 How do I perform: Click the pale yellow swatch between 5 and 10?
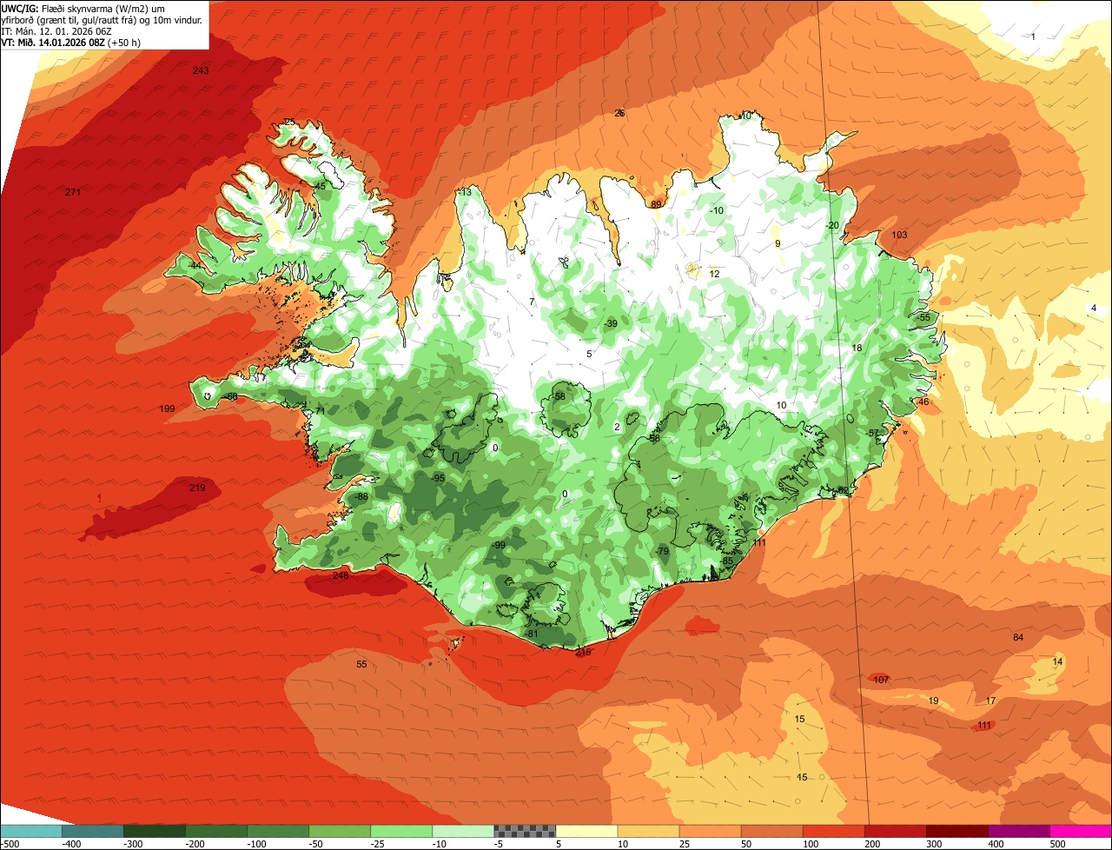tap(586, 831)
